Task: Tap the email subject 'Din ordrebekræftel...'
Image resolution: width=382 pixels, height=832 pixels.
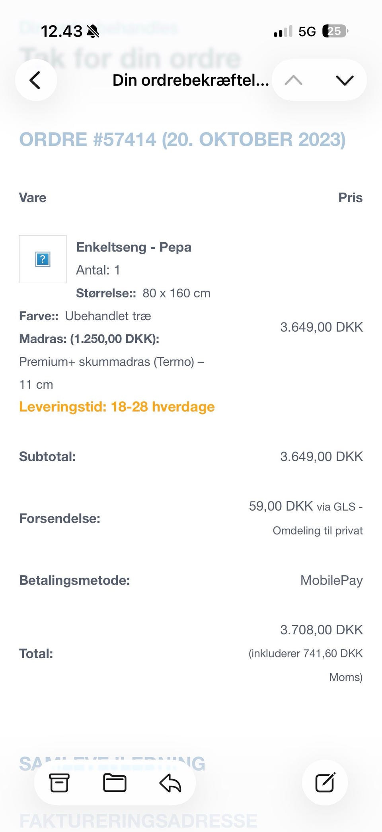Action: pyautogui.click(x=191, y=80)
